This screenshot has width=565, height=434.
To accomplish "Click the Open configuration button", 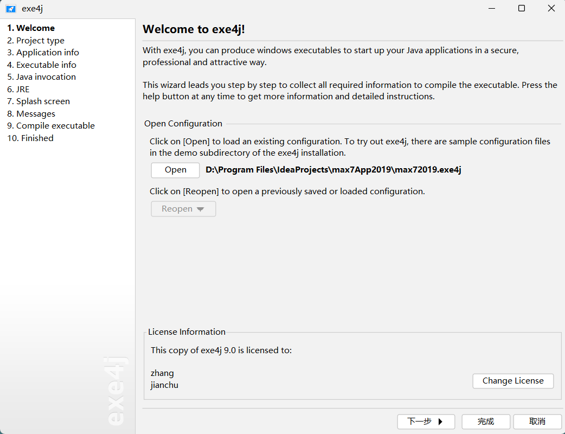I will [x=176, y=170].
